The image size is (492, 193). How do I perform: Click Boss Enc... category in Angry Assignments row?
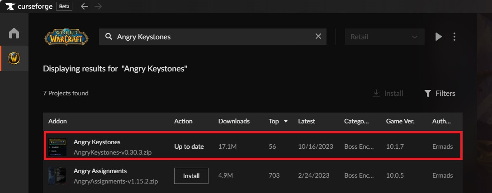[359, 175]
